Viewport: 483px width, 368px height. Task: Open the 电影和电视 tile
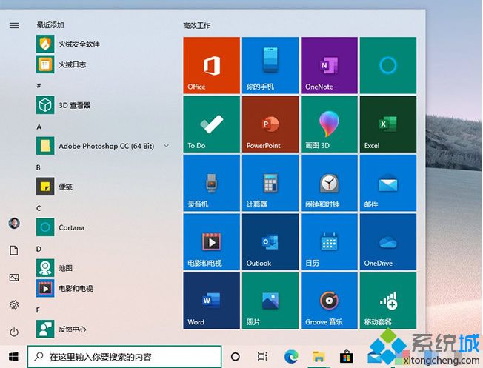point(211,241)
